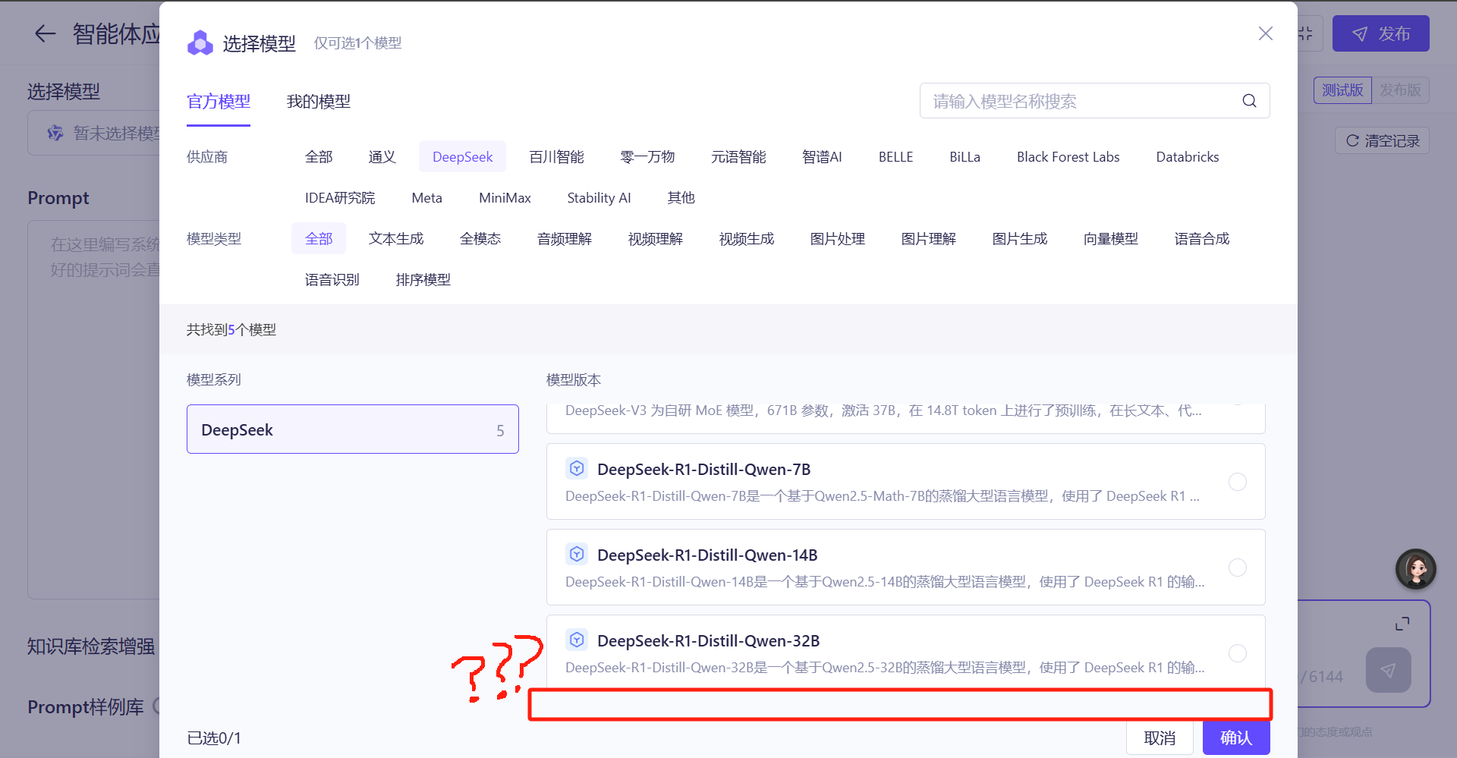
Task: Select the DeepSeek-R1-Distill-Qwen-14B radio button
Action: click(x=1238, y=568)
